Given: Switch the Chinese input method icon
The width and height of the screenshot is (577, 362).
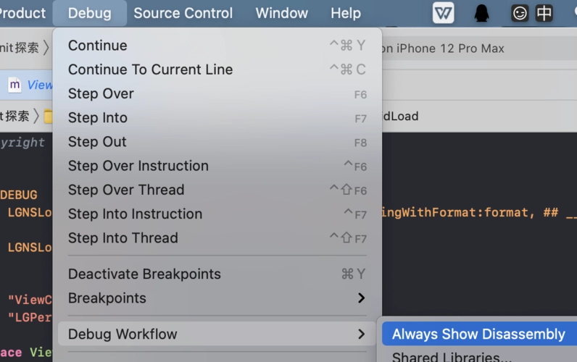Looking at the screenshot, I should (x=544, y=13).
